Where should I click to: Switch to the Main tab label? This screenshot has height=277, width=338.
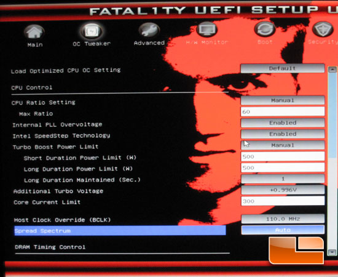(x=35, y=45)
